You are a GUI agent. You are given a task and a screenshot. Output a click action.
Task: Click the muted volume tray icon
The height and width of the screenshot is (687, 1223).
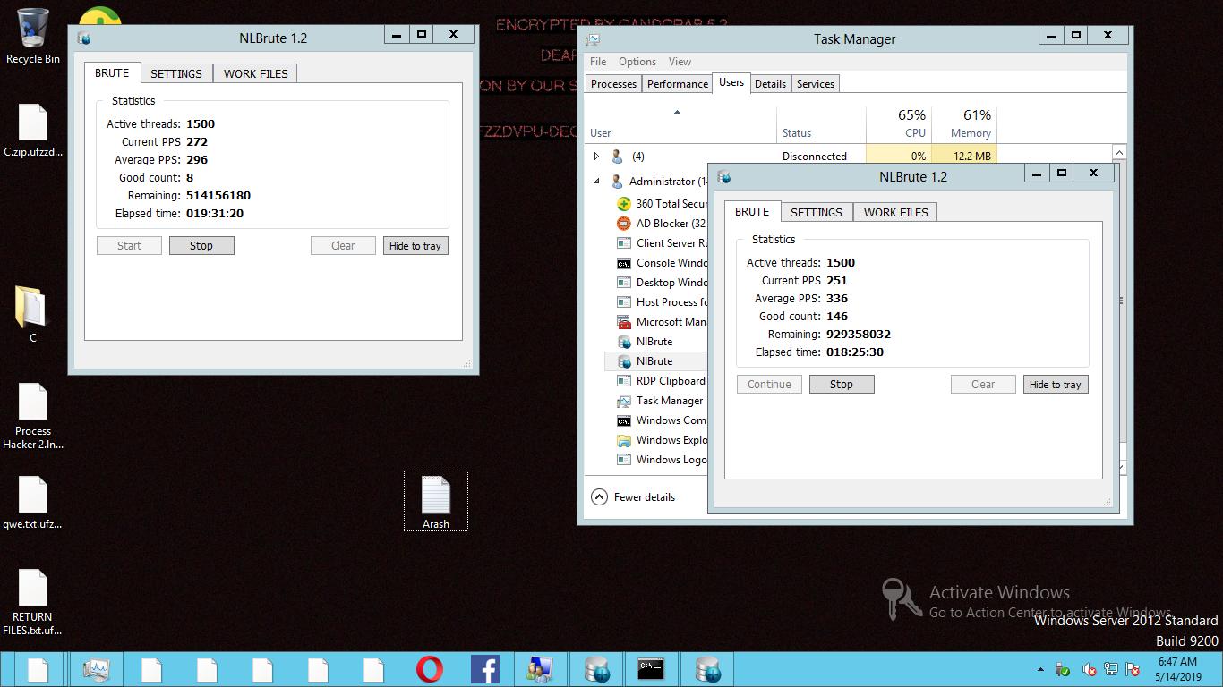tap(1090, 669)
